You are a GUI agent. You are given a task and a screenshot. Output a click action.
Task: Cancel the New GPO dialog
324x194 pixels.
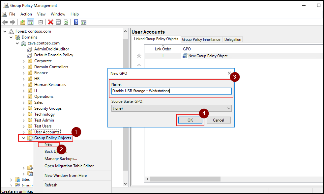219,120
